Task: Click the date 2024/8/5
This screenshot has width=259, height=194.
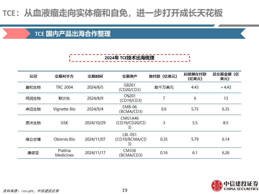Action: point(95,87)
